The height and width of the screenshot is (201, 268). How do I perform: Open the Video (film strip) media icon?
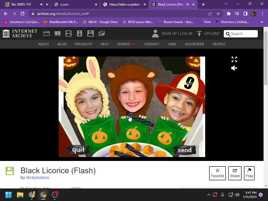tap(69, 33)
